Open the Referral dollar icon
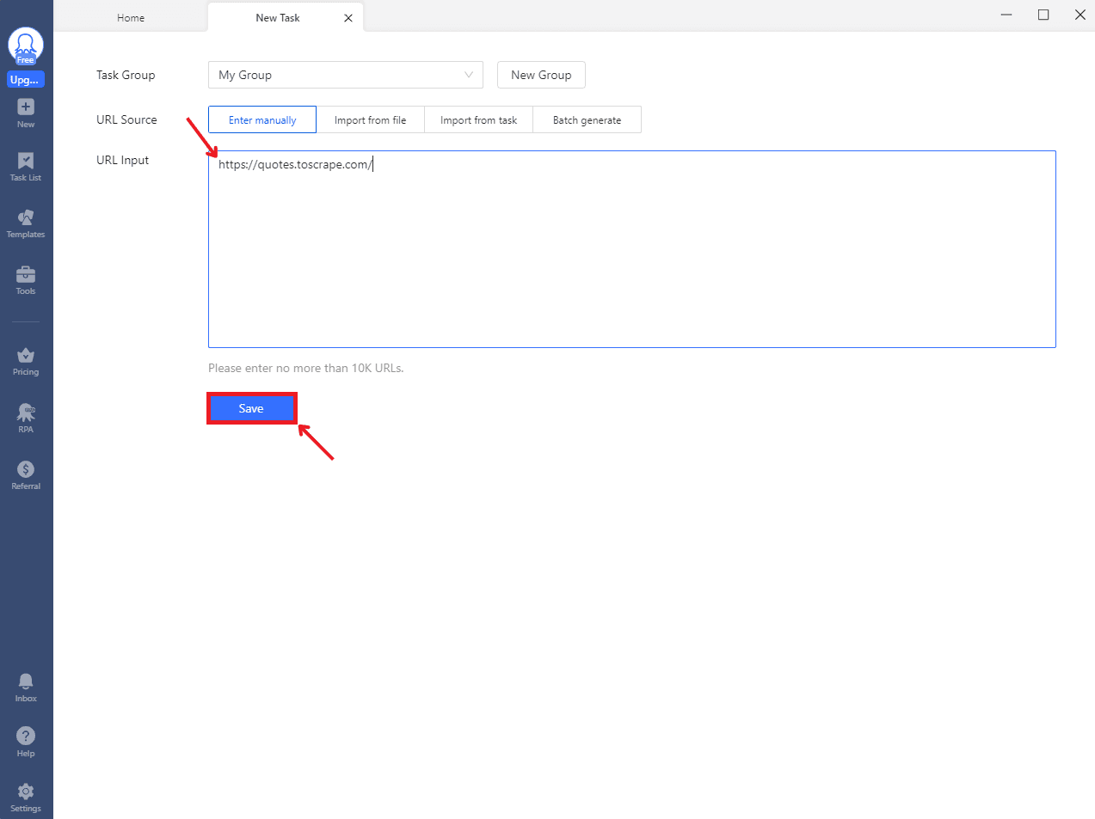Image resolution: width=1095 pixels, height=819 pixels. click(26, 470)
